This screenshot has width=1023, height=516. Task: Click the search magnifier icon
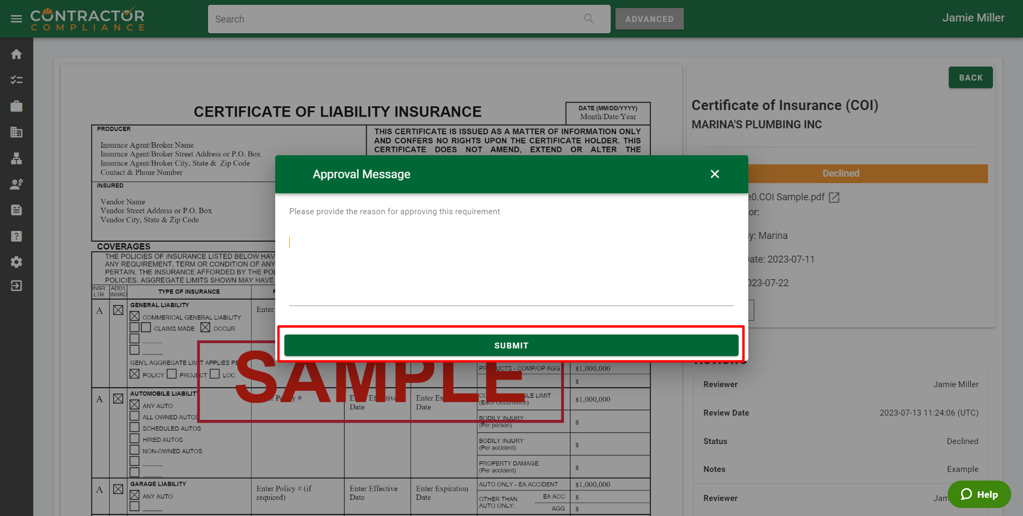click(589, 19)
